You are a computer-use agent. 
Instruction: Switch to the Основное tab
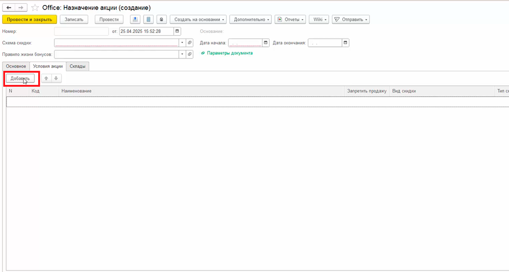pyautogui.click(x=16, y=66)
